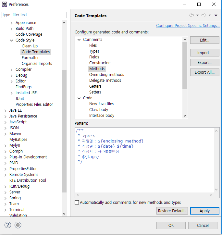The image size is (222, 235).
Task: Expand the Appearance tree node
Action: pyautogui.click(x=12, y=23)
